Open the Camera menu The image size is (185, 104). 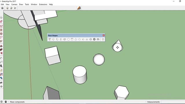click(14, 4)
